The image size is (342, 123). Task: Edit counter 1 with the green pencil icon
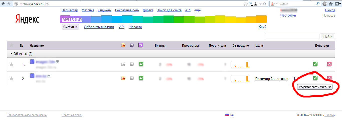315,64
